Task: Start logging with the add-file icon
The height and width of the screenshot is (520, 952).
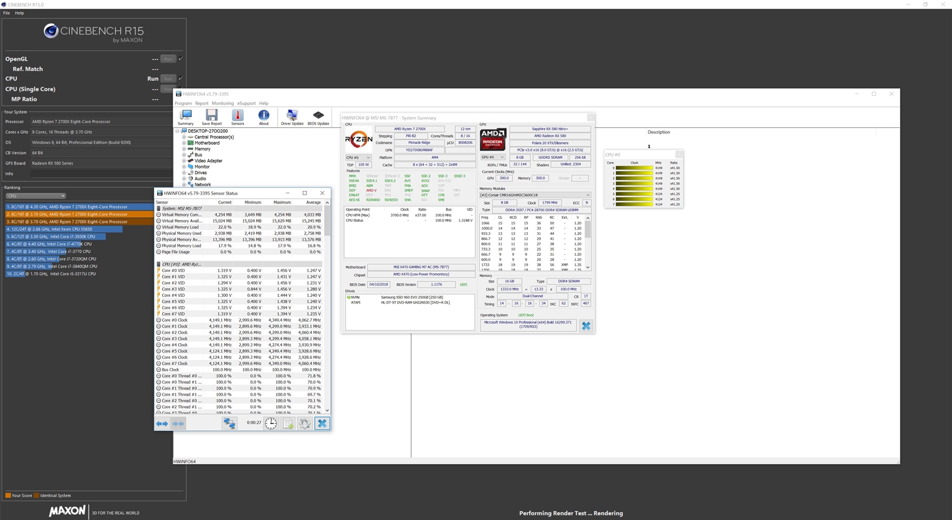Action: [x=288, y=424]
